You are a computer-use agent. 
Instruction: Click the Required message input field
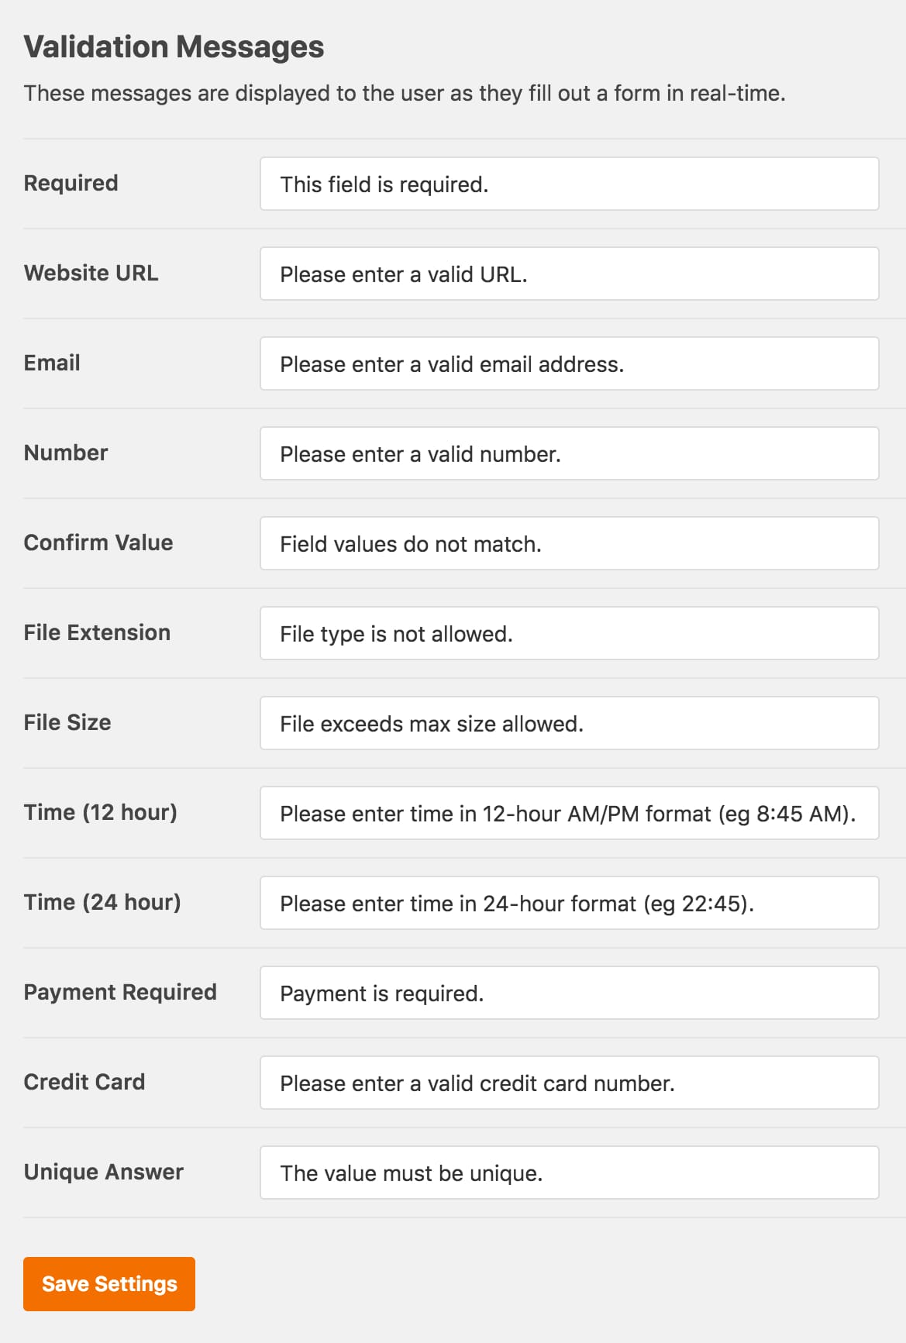point(568,184)
